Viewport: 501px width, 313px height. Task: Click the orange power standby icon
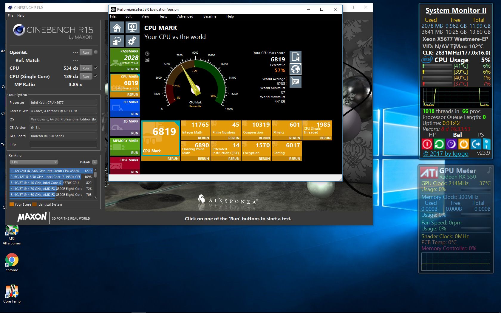point(464,144)
